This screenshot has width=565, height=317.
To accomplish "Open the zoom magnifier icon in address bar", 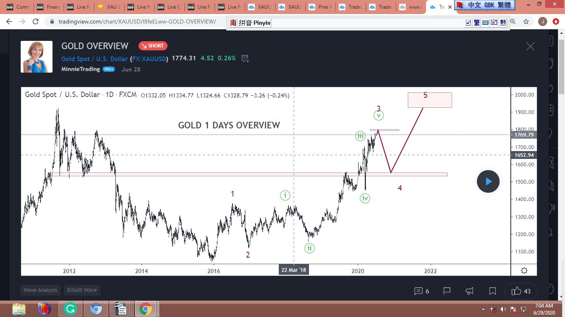I will pos(513,21).
